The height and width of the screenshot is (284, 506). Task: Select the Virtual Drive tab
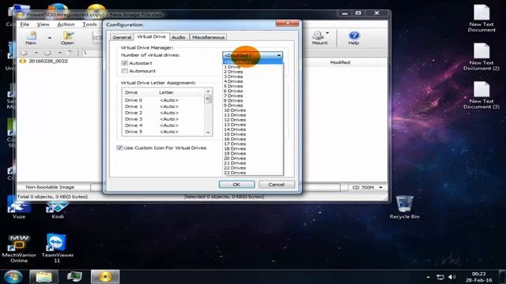[x=151, y=37]
